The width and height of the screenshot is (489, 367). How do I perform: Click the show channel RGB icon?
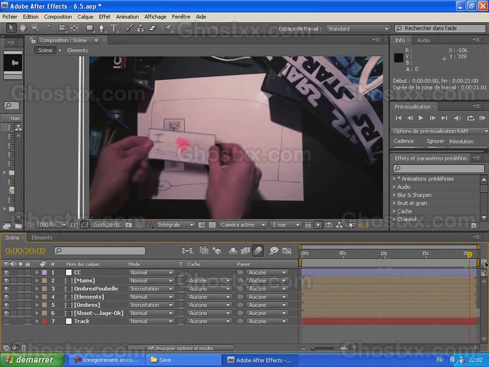[149, 225]
